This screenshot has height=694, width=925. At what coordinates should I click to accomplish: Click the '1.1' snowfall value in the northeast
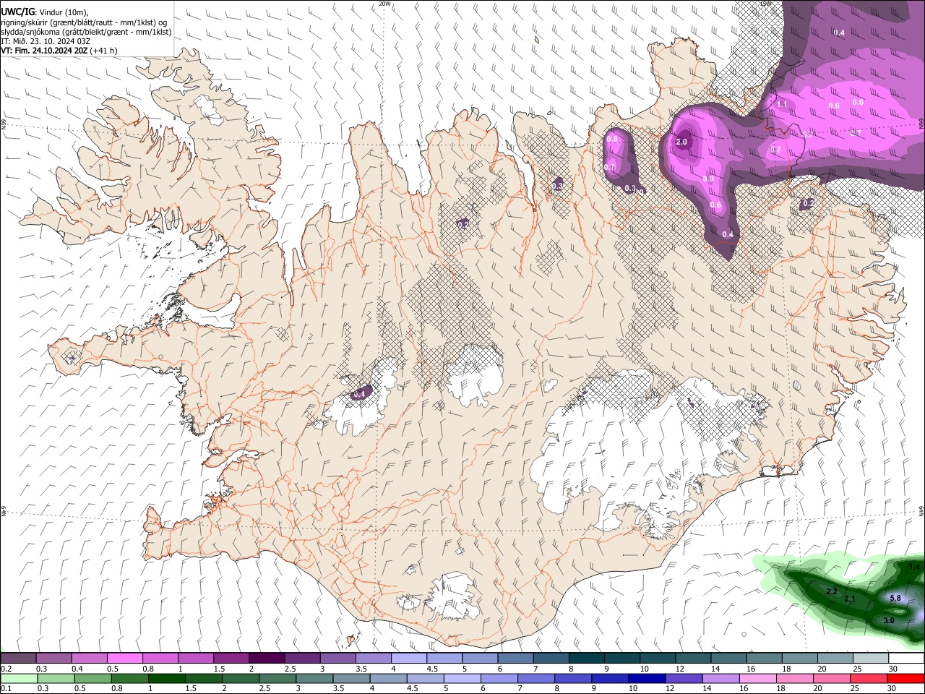pos(782,104)
